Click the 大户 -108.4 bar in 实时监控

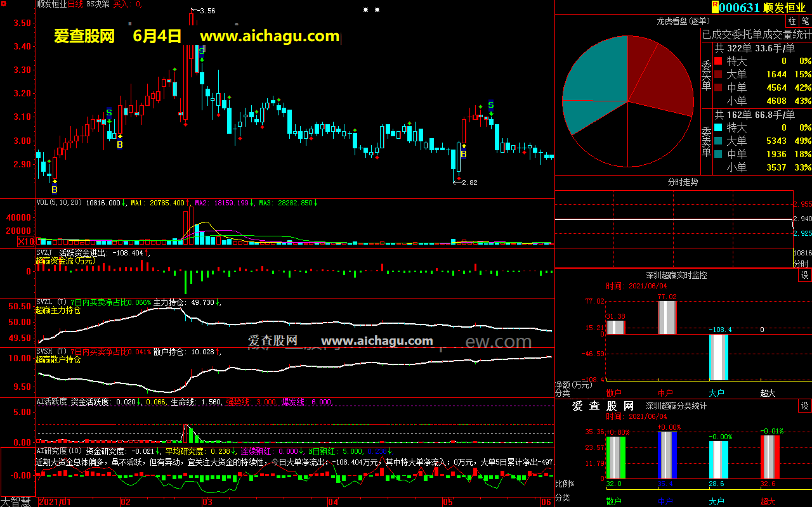pyautogui.click(x=719, y=357)
